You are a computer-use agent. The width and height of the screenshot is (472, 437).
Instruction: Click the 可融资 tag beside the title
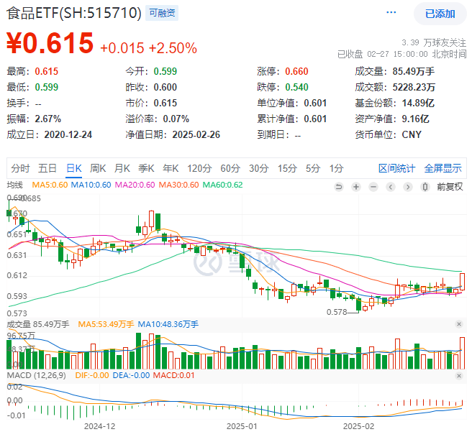tap(163, 13)
